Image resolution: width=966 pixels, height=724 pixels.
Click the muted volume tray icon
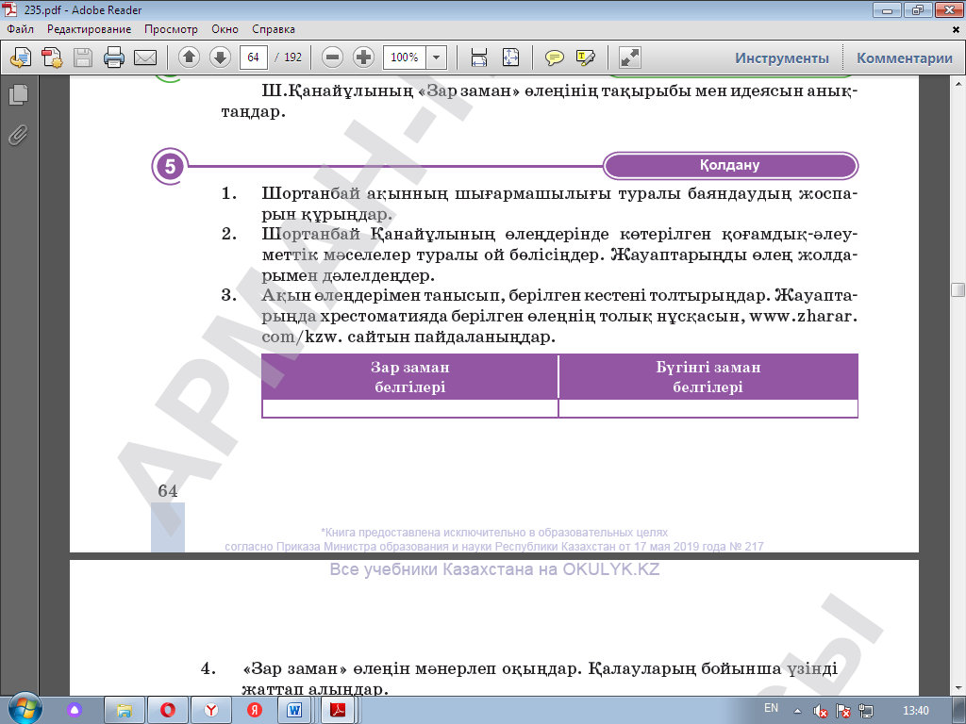click(x=820, y=711)
